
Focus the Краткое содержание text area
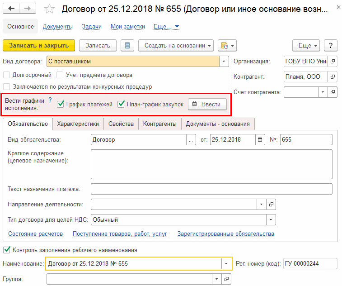click(211, 164)
